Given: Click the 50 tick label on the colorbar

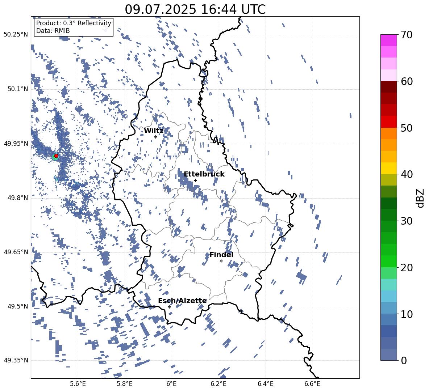Looking at the screenshot, I should tap(407, 128).
